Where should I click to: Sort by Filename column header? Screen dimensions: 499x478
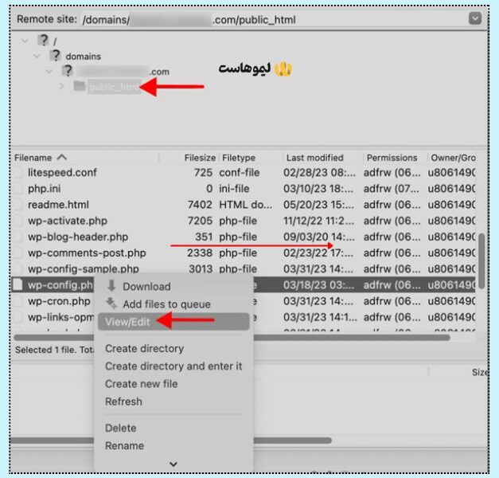(x=33, y=158)
